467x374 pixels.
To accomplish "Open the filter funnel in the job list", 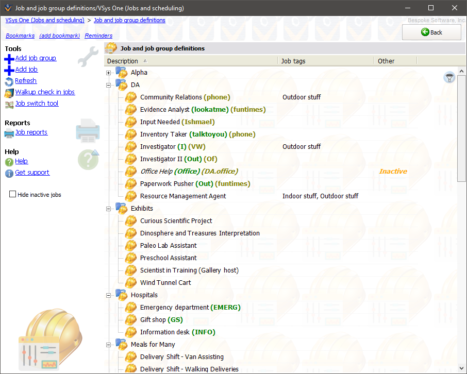I will click(449, 77).
